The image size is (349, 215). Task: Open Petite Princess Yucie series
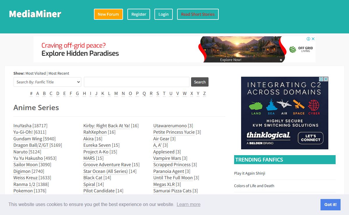[x=174, y=132]
